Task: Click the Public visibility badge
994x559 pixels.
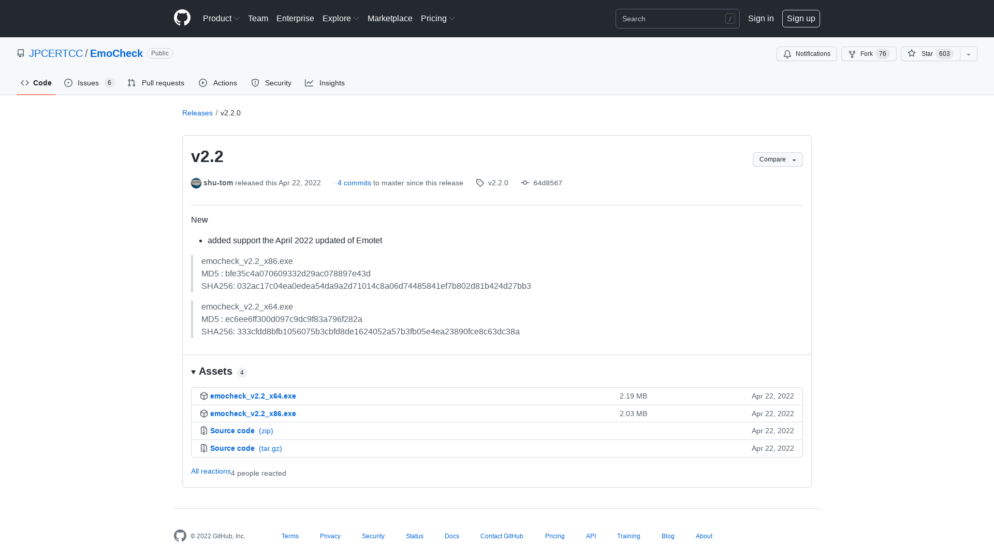Action: coord(160,53)
